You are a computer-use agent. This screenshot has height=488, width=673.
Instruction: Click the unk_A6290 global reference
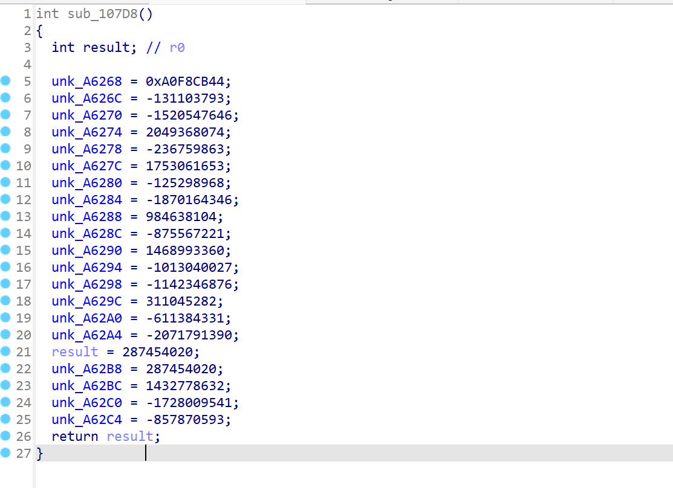pyautogui.click(x=86, y=250)
